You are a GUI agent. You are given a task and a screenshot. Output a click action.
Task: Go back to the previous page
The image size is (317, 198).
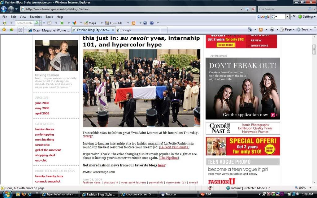pyautogui.click(x=4, y=9)
